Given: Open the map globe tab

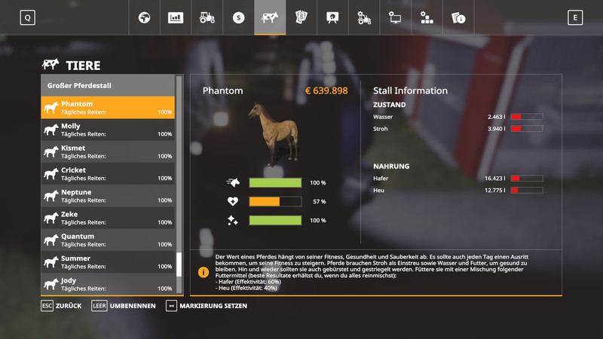Looking at the screenshot, I should pos(144,17).
